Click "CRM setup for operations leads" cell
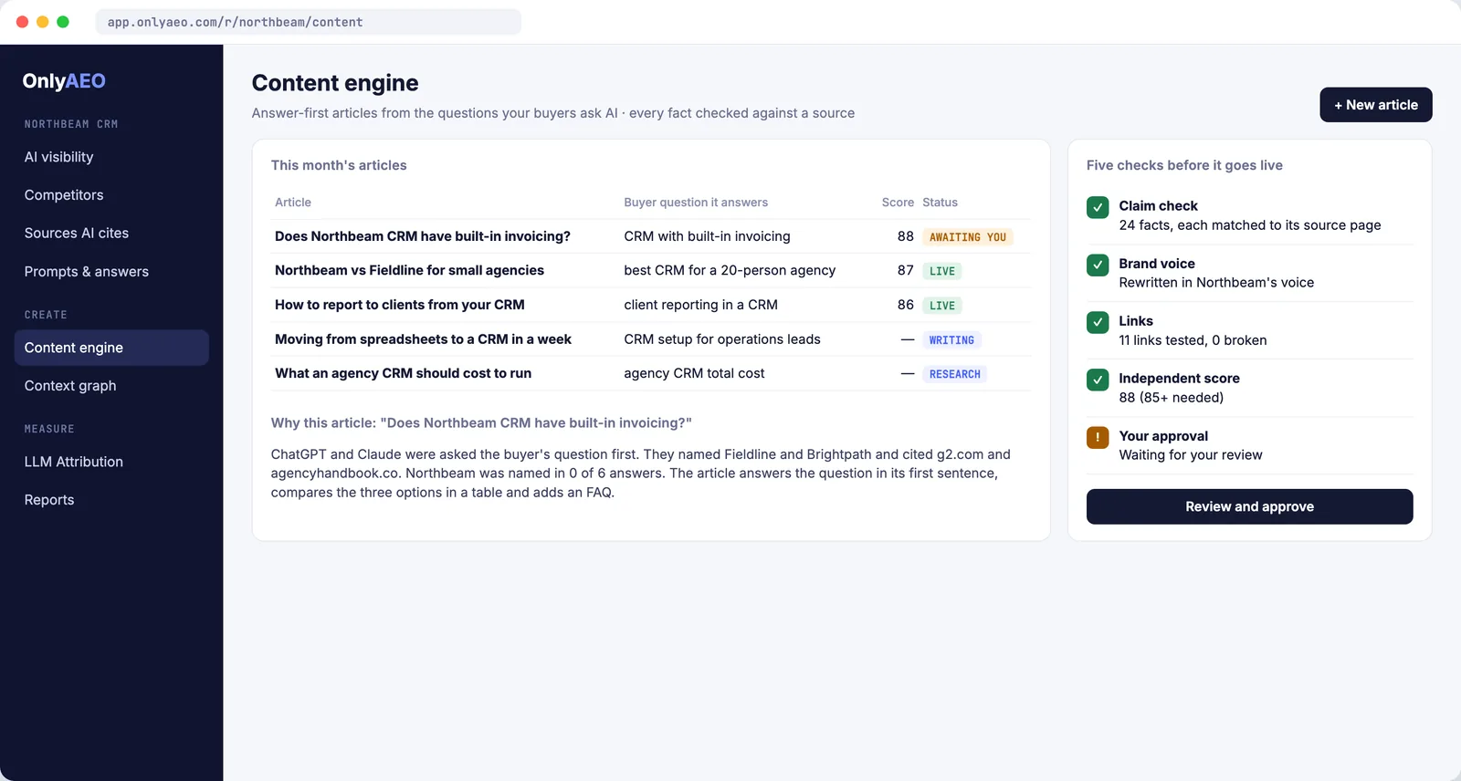Screen dimensions: 1461x781 click(722, 339)
